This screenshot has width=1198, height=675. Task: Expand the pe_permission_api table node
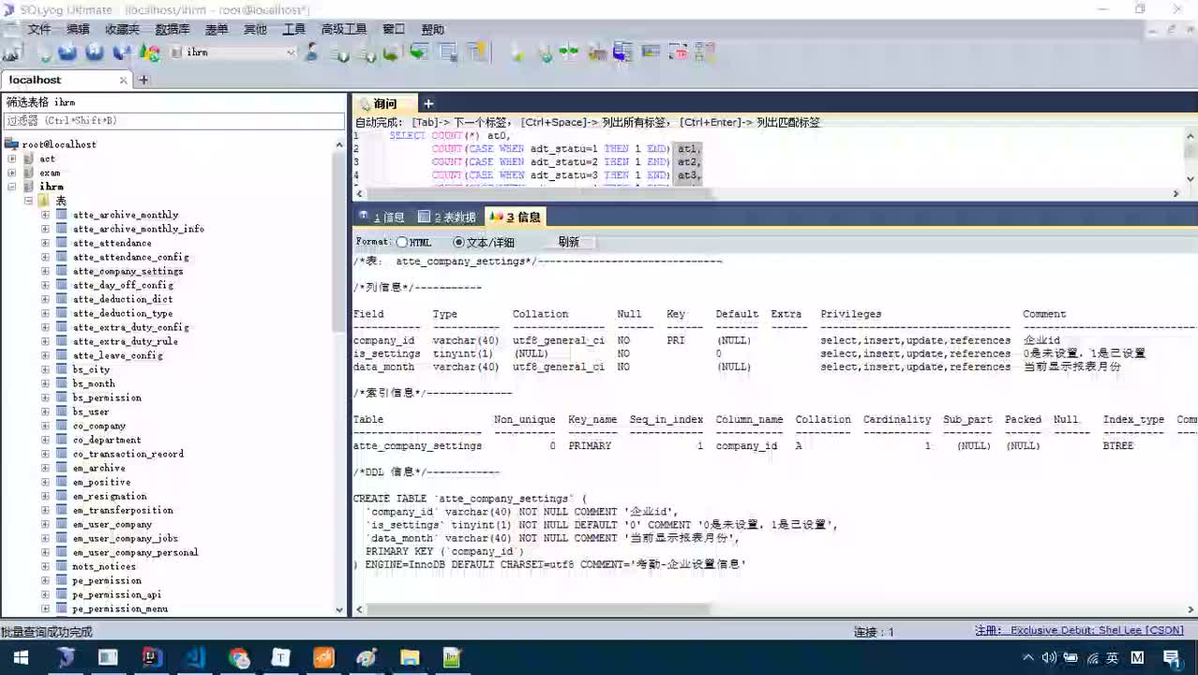45,594
